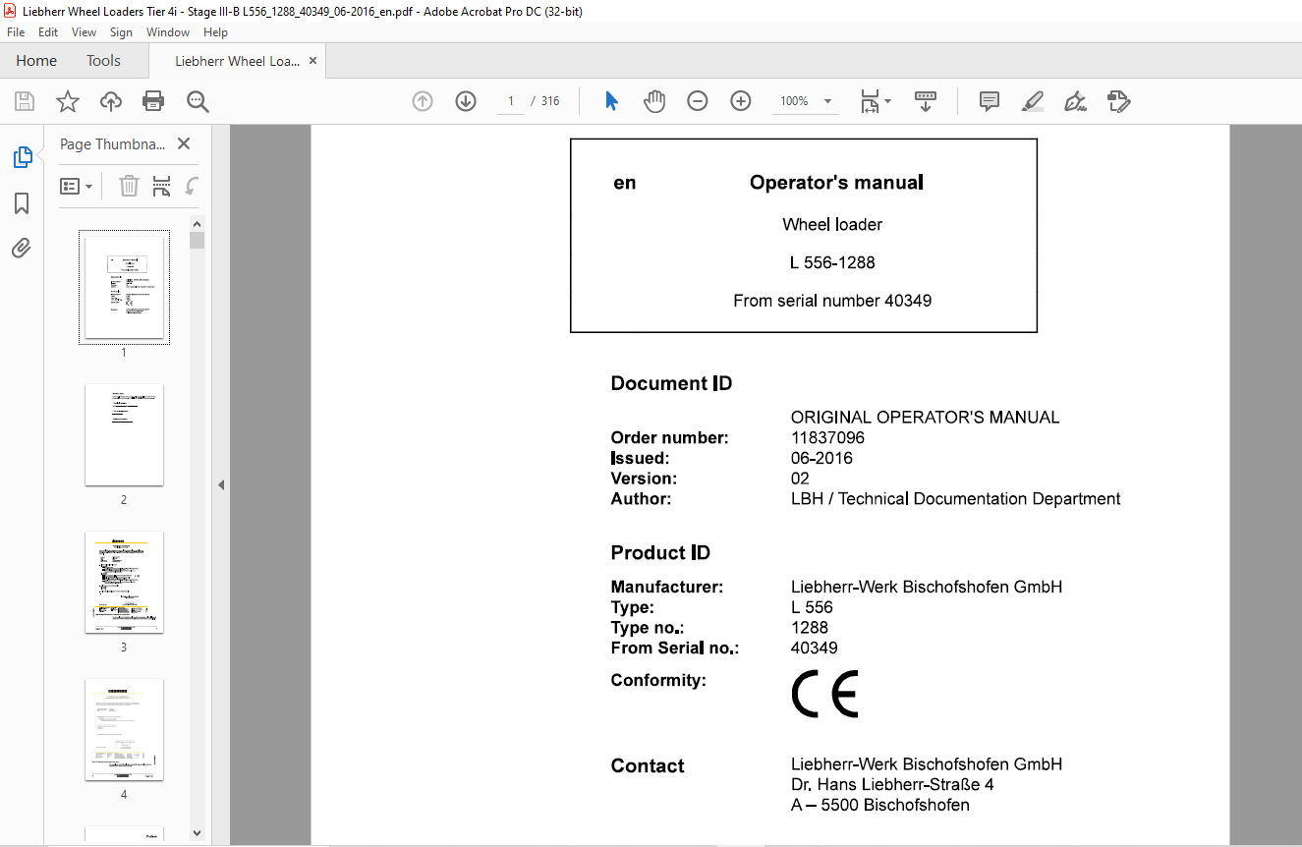Click "Liebherr-Werk Bischofshofen GmbH" manufacturer value

(927, 588)
